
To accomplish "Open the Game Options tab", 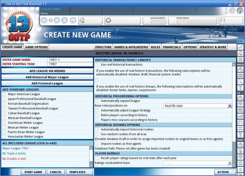I will tap(36, 47).
